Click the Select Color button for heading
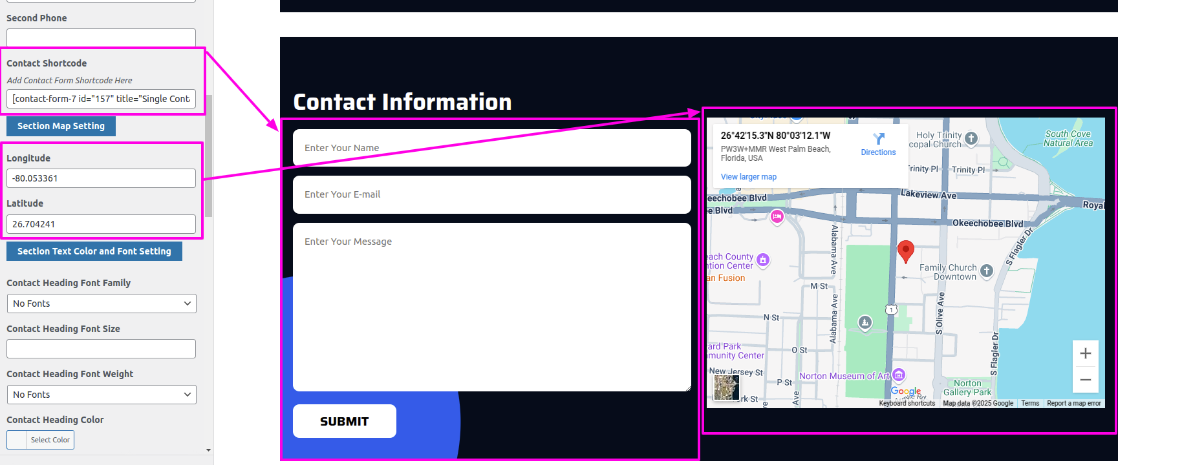This screenshot has height=465, width=1182. 50,440
